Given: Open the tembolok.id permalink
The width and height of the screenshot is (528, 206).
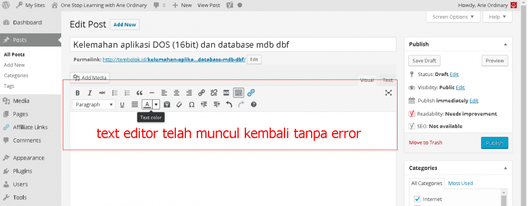Looking at the screenshot, I should [x=174, y=60].
